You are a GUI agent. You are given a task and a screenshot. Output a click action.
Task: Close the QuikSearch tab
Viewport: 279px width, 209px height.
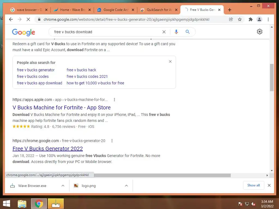coord(176,10)
